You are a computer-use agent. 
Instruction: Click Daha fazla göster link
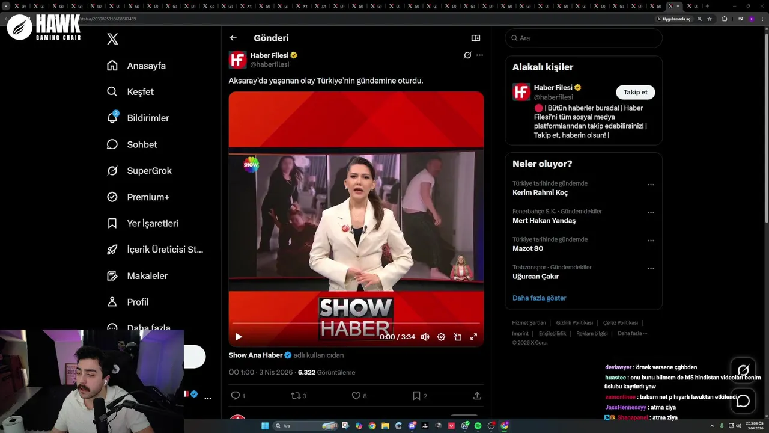[539, 298]
